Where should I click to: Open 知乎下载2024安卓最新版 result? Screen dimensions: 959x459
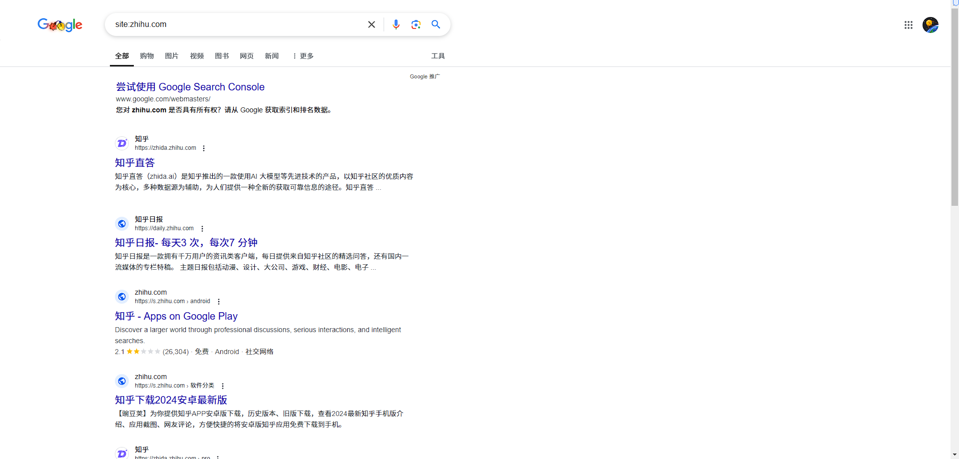point(171,400)
